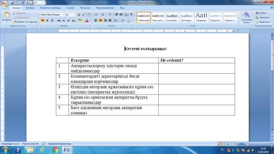
Task: Click the Subscript icon
Action: coord(64,21)
